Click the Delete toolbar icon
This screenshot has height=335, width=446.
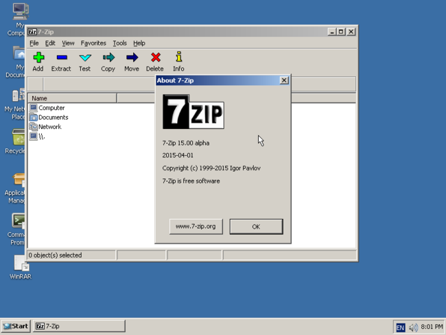[155, 58]
